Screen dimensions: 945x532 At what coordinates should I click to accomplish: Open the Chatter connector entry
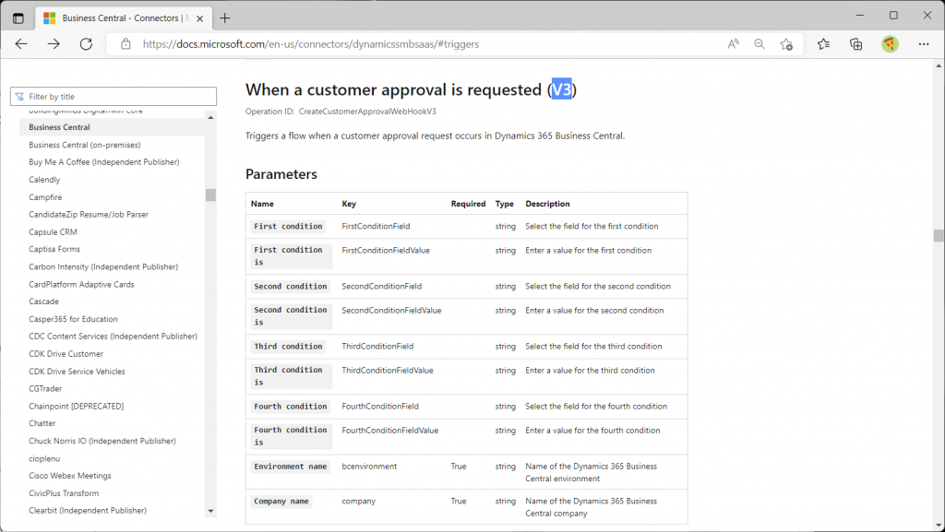[42, 423]
